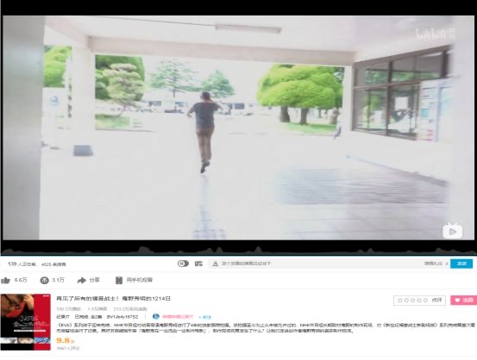Click the danmaku text input field
Screen dimensions: 477x360
click(315, 264)
